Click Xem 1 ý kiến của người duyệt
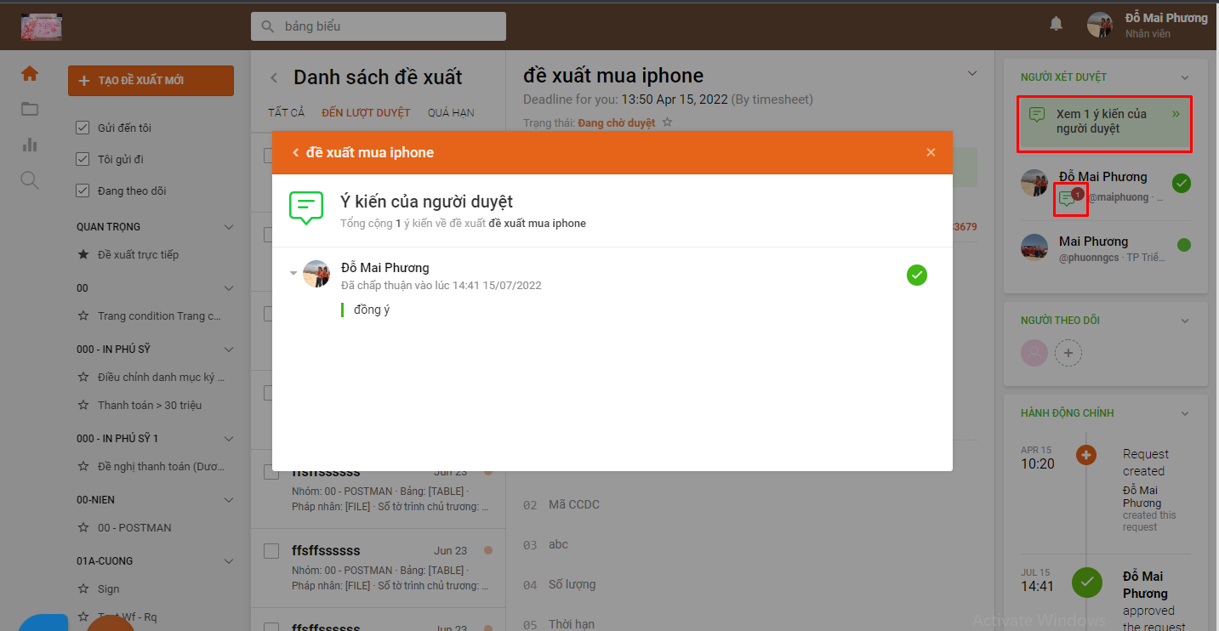 [1104, 122]
